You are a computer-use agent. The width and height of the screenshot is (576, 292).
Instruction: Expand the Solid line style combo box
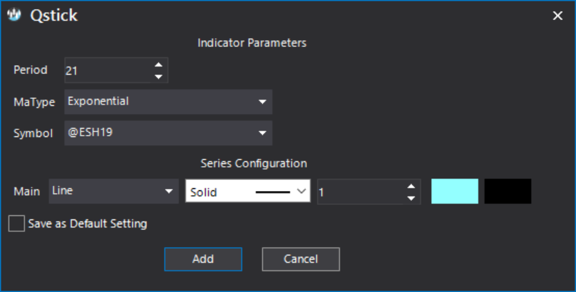coord(248,191)
